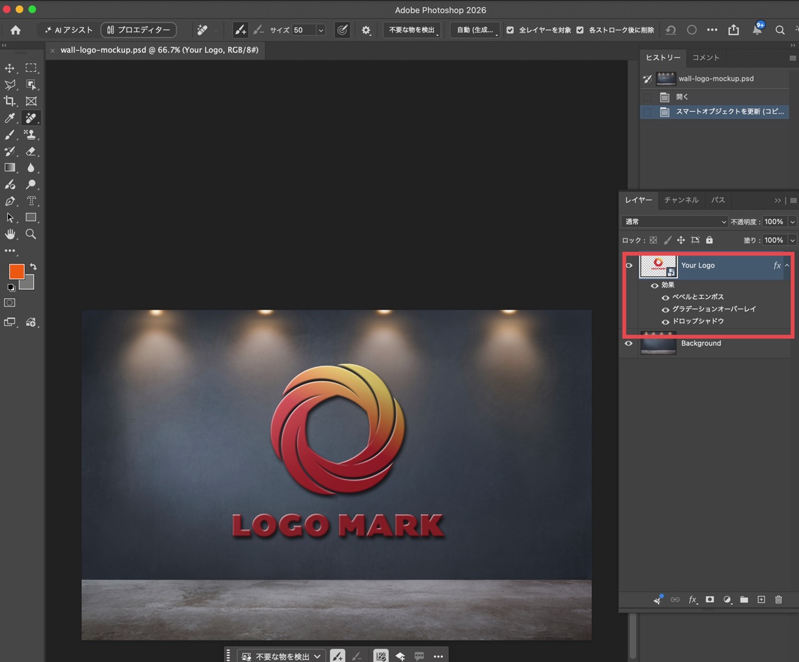Switch to the コメント tab

[706, 58]
